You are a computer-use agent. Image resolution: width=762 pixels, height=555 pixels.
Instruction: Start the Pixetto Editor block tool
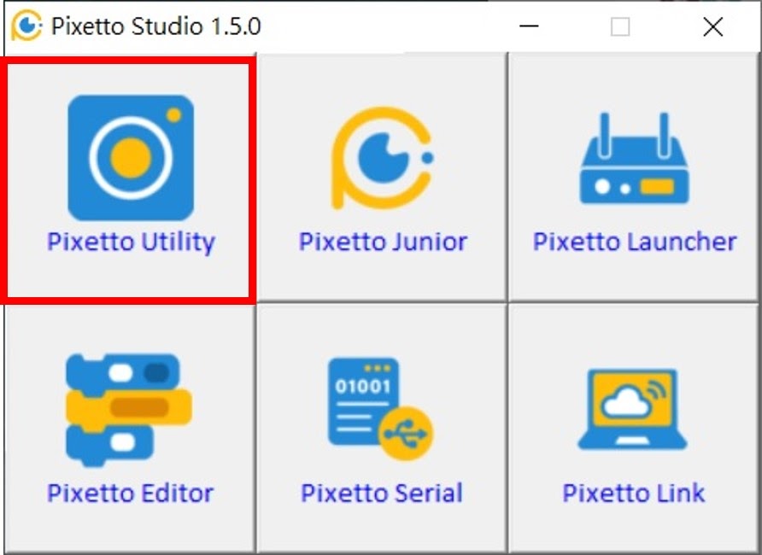click(129, 429)
